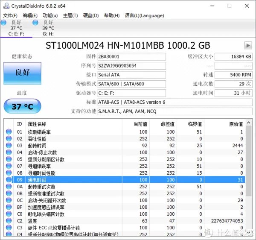Click the interface field Serial ATA
Screen dimensions: 256x240
click(131, 75)
